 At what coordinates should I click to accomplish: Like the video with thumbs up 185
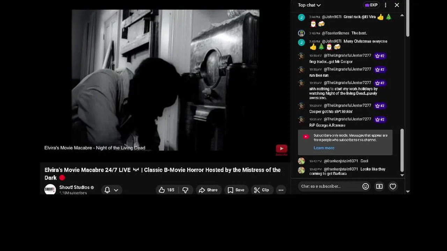coord(166,190)
